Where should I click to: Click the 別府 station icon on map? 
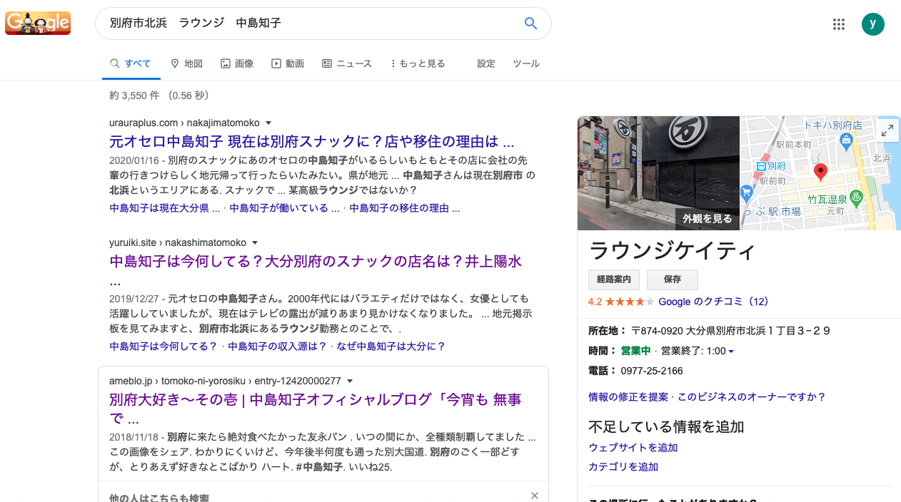761,165
